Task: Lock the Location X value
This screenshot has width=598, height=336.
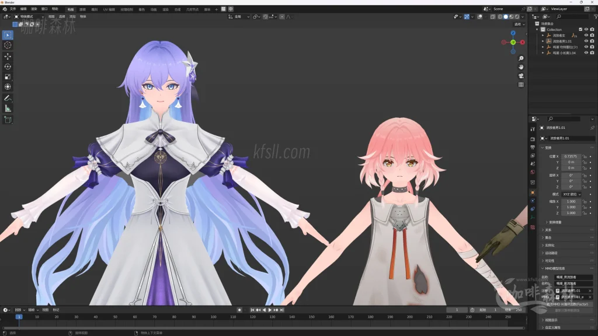Action: pos(585,156)
